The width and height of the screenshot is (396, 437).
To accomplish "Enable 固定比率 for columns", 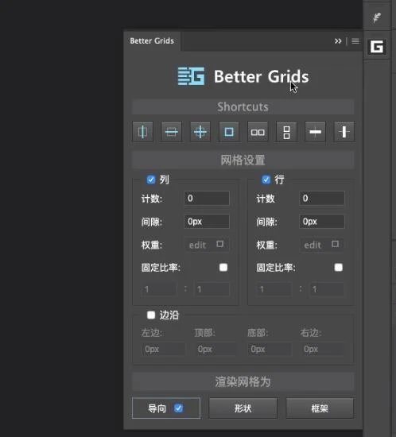I will pos(223,268).
